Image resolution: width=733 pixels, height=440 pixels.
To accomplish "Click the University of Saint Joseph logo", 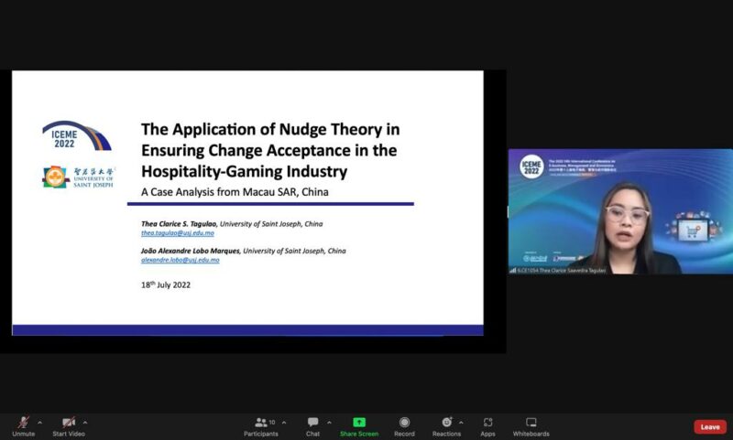I will click(78, 177).
